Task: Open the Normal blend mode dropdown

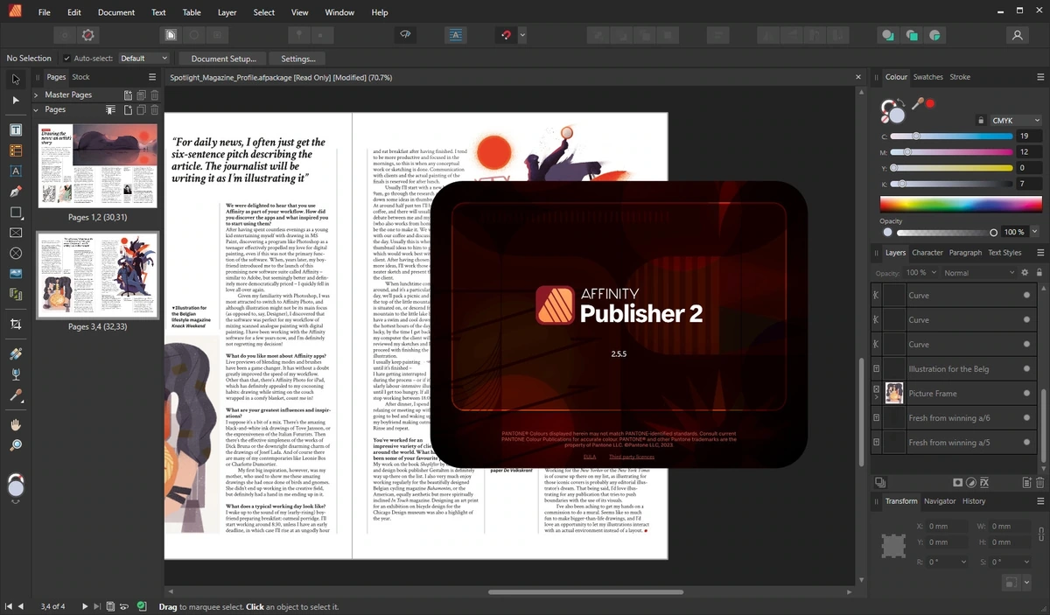Action: point(978,273)
